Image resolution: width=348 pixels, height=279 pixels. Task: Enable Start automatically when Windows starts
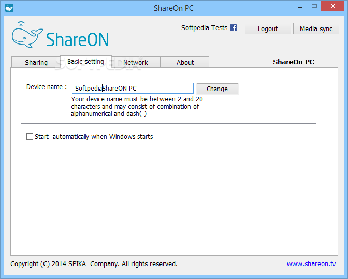(x=30, y=137)
